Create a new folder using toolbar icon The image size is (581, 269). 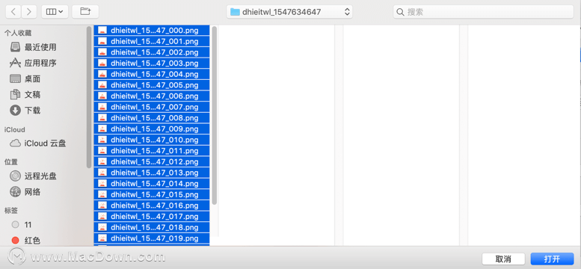pyautogui.click(x=85, y=12)
